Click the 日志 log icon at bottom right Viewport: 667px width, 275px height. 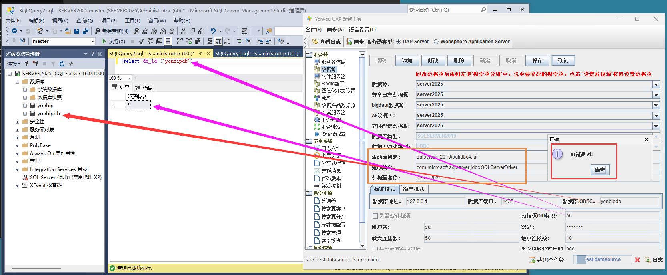pyautogui.click(x=647, y=260)
